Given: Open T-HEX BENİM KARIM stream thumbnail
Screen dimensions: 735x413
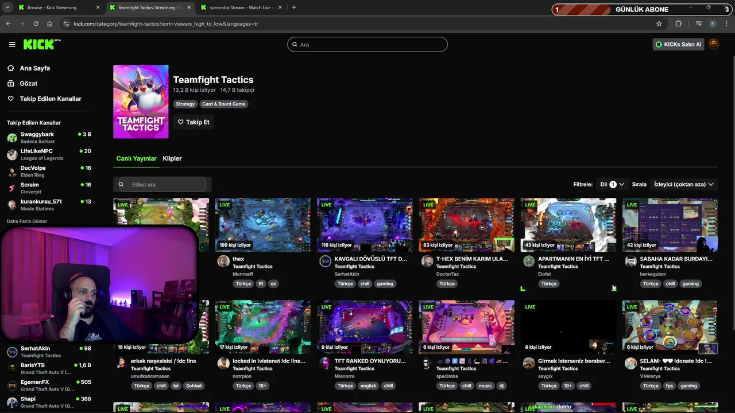Looking at the screenshot, I should tap(466, 225).
